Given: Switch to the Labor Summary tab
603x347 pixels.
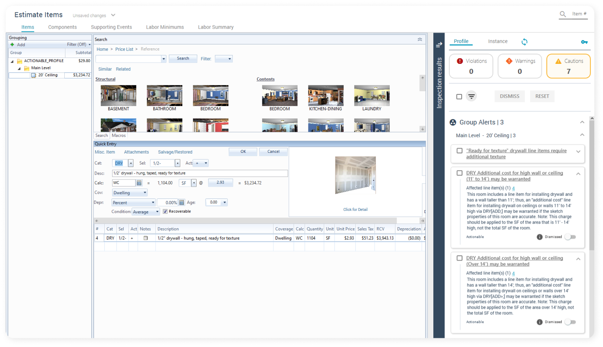Looking at the screenshot, I should click(x=215, y=27).
